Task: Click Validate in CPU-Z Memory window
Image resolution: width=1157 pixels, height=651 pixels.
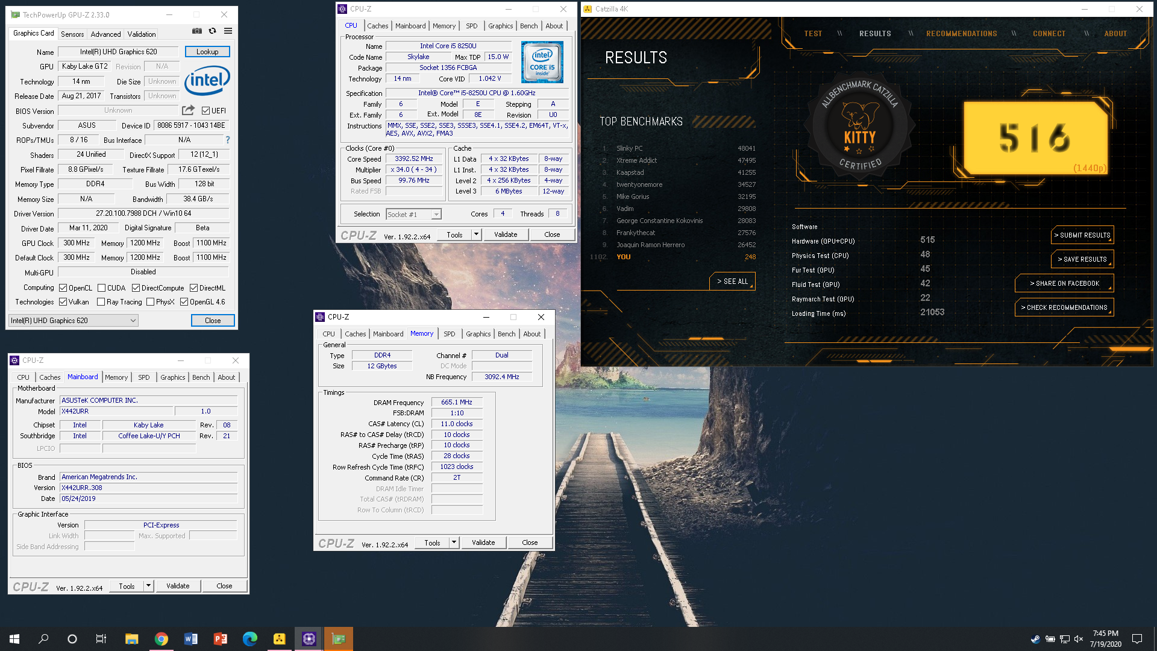Action: tap(483, 542)
